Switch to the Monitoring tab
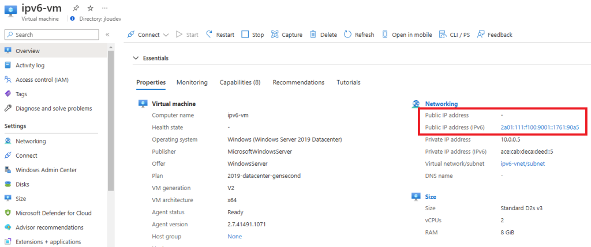 [x=192, y=82]
